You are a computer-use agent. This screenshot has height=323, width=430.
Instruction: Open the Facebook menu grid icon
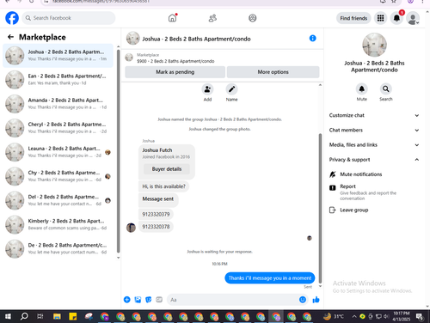pyautogui.click(x=380, y=18)
